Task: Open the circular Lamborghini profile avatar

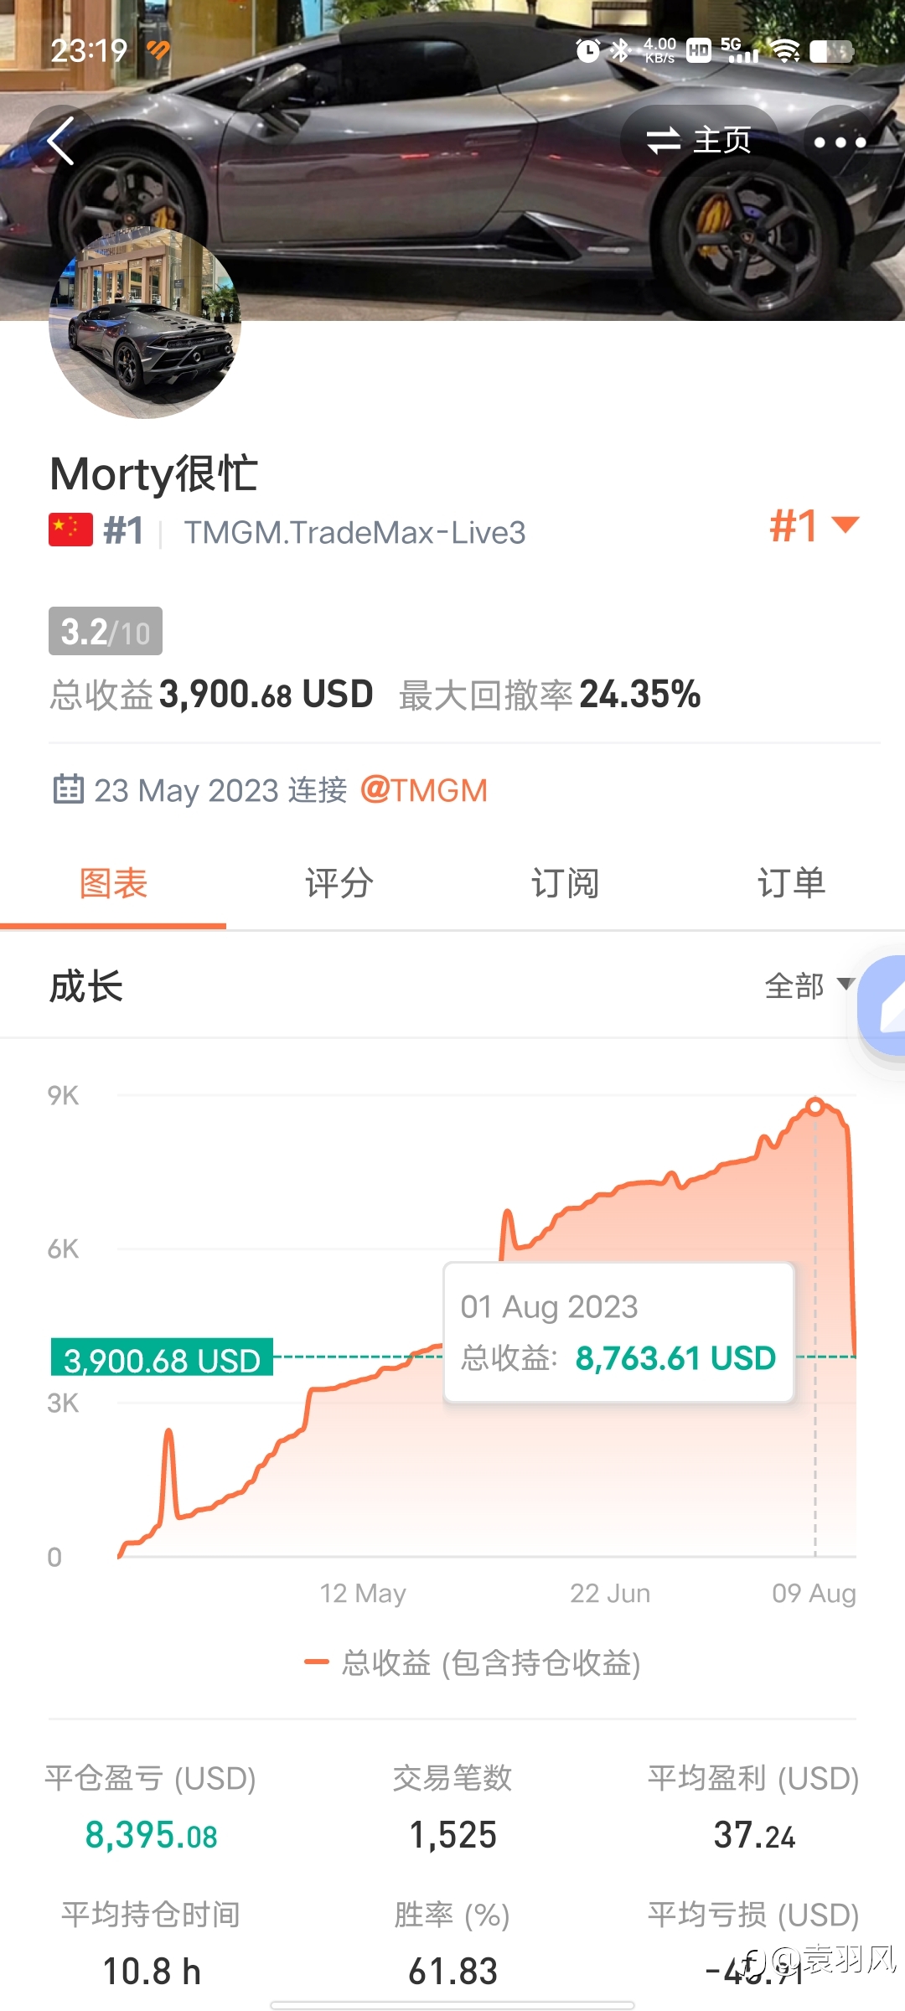Action: coord(145,323)
